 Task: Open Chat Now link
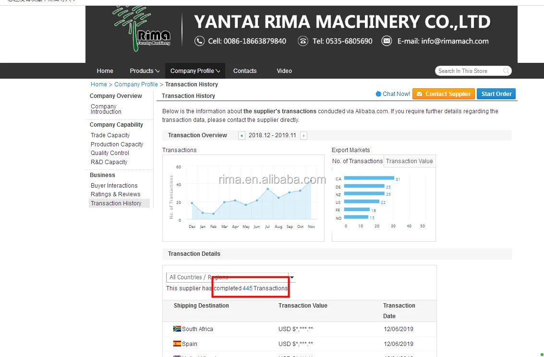[393, 94]
